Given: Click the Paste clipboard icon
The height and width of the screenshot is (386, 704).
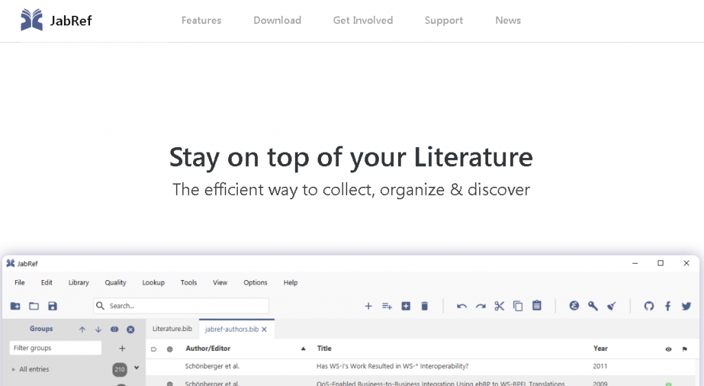Looking at the screenshot, I should pos(536,306).
